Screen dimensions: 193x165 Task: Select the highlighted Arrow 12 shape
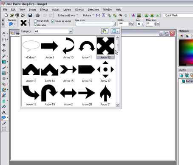[x=105, y=48]
